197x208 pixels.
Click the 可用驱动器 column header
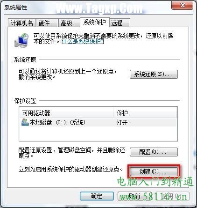click(67, 113)
